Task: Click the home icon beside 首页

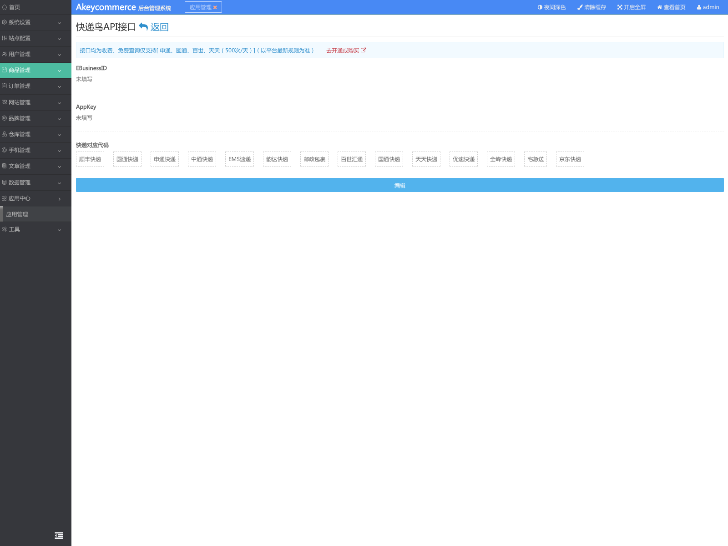Action: 5,7
